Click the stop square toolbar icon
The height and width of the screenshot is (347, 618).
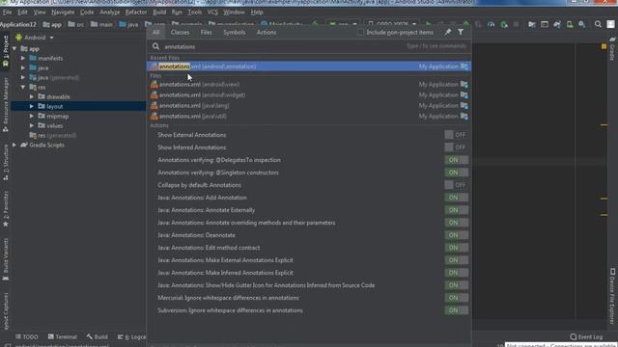pos(516,24)
